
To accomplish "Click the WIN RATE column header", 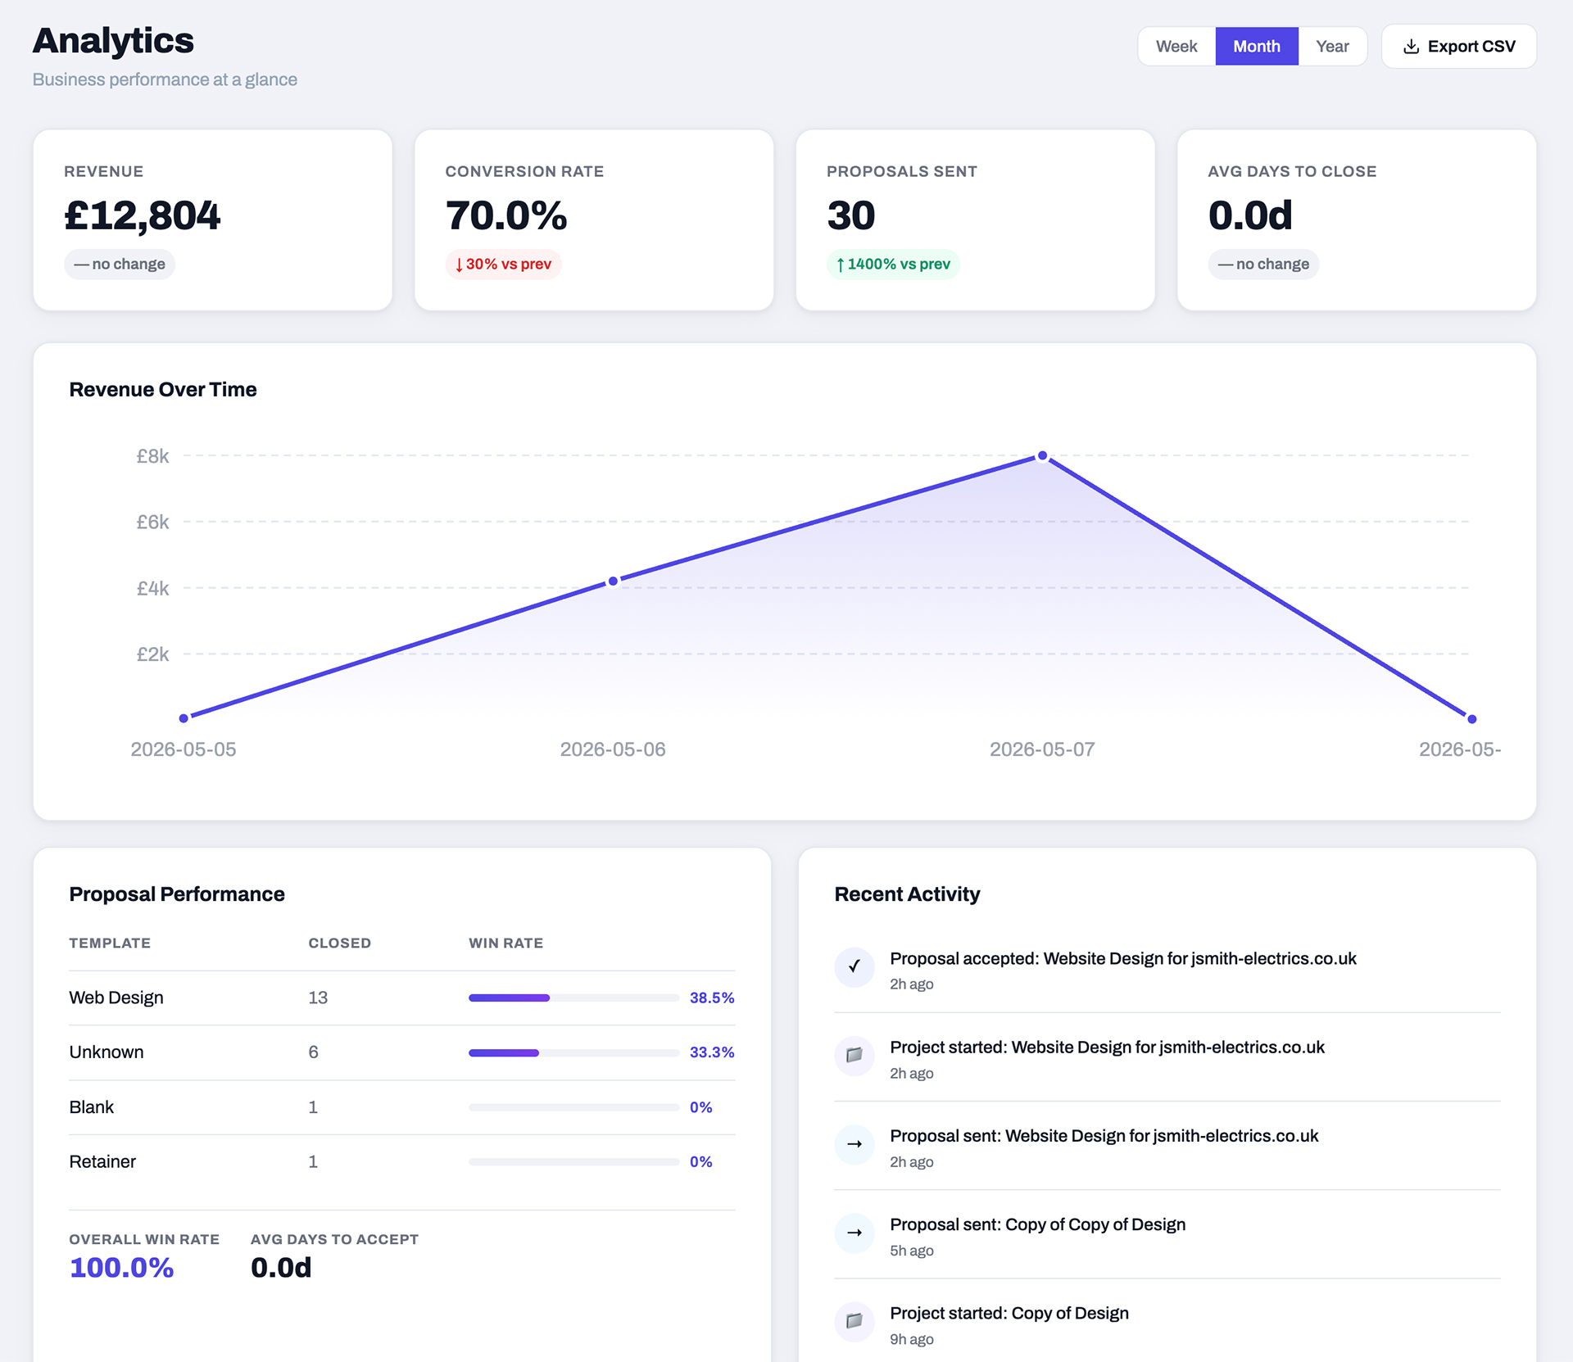I will 505,943.
